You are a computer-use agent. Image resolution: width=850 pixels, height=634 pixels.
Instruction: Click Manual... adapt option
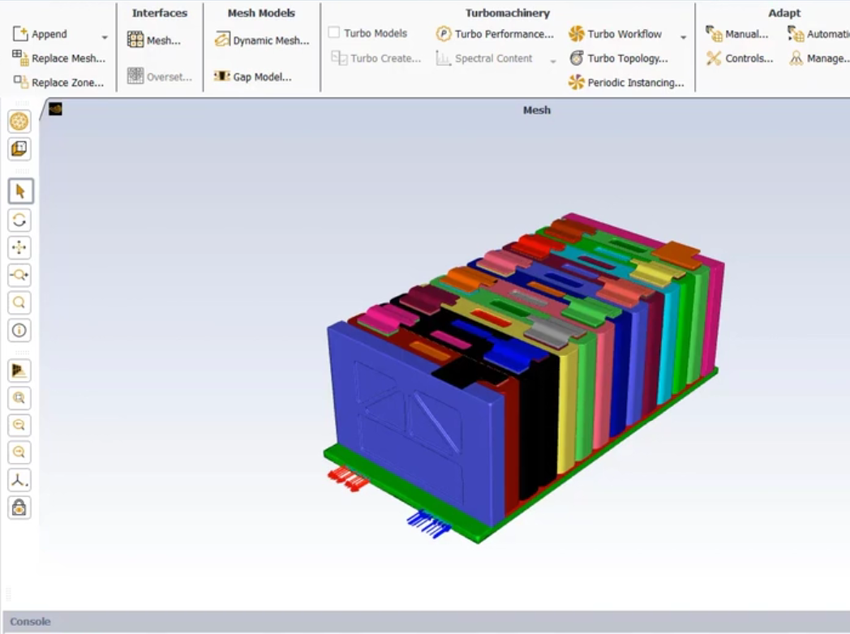coord(736,34)
